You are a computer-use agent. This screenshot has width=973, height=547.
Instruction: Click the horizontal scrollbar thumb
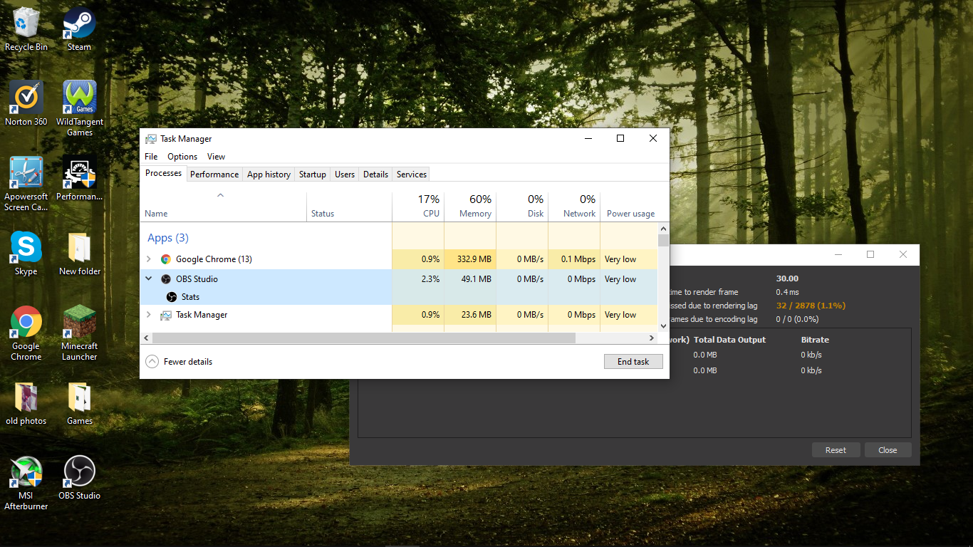tap(364, 338)
